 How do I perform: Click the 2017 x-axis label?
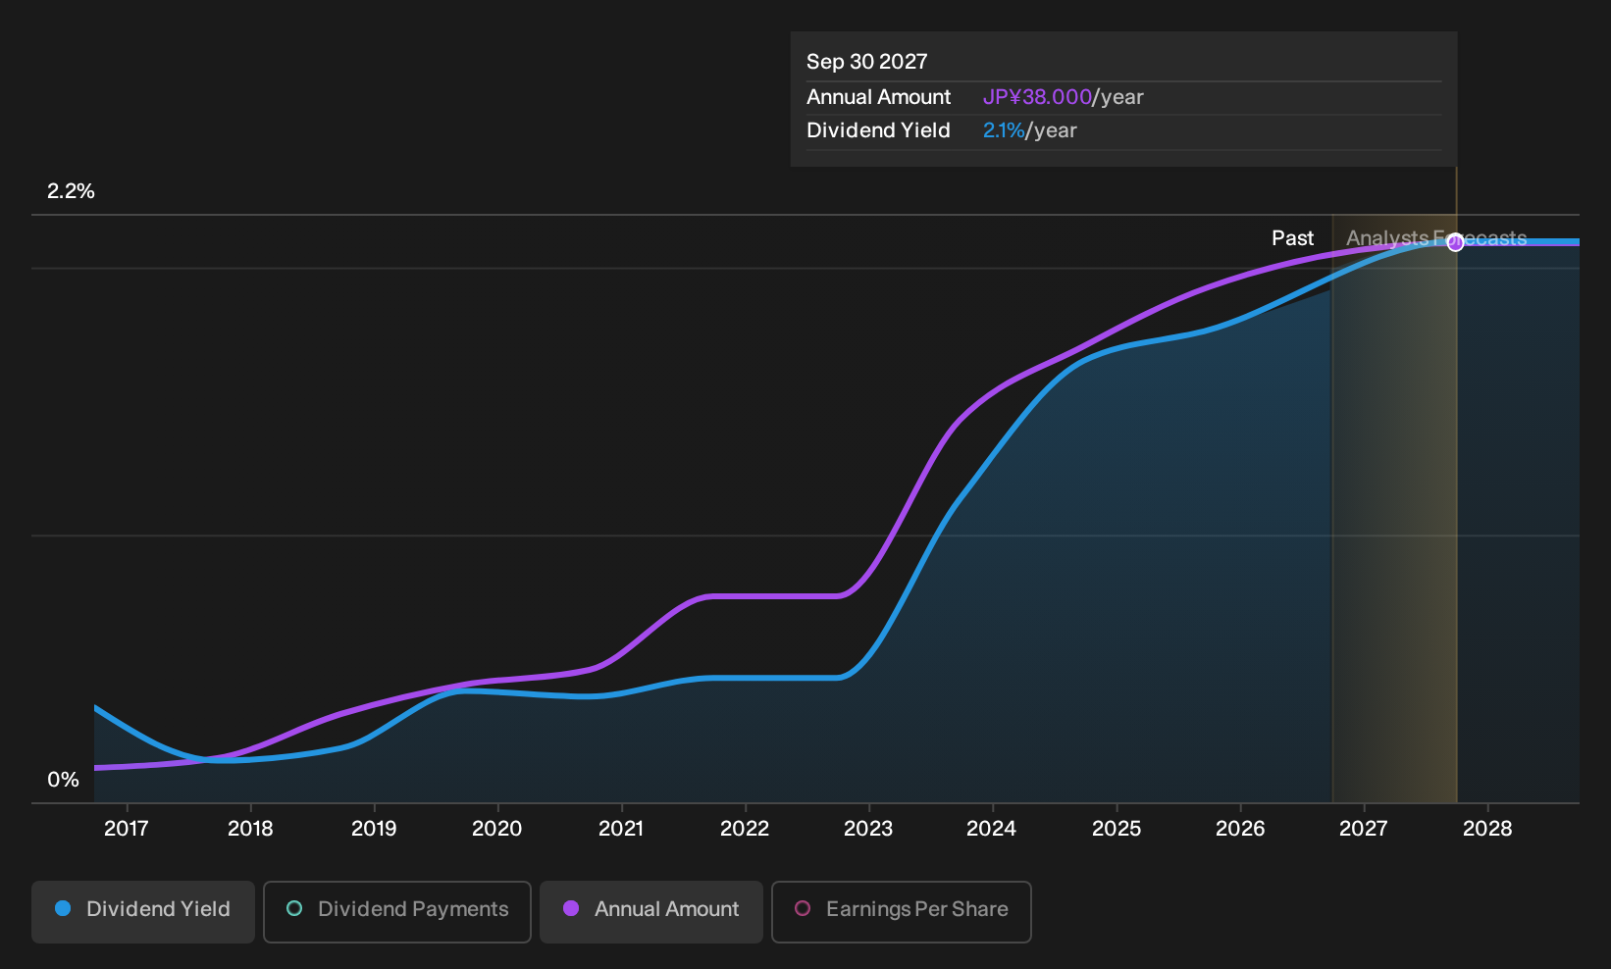[x=127, y=829]
